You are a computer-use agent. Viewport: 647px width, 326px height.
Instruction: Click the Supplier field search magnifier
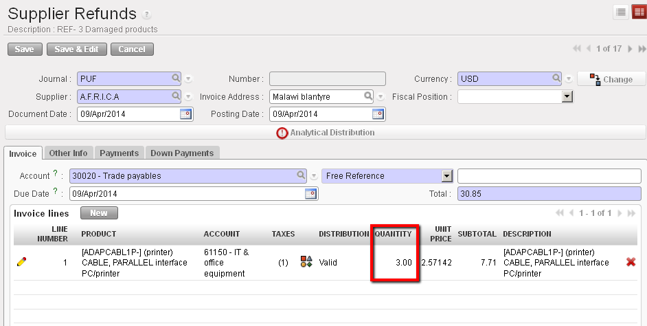pos(175,96)
